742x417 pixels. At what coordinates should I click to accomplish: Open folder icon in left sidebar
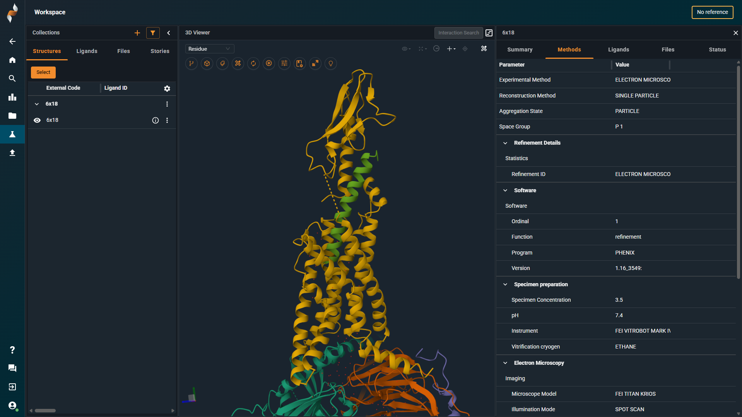click(12, 116)
